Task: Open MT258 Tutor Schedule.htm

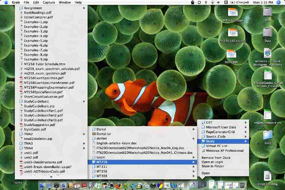Action: pyautogui.click(x=51, y=64)
